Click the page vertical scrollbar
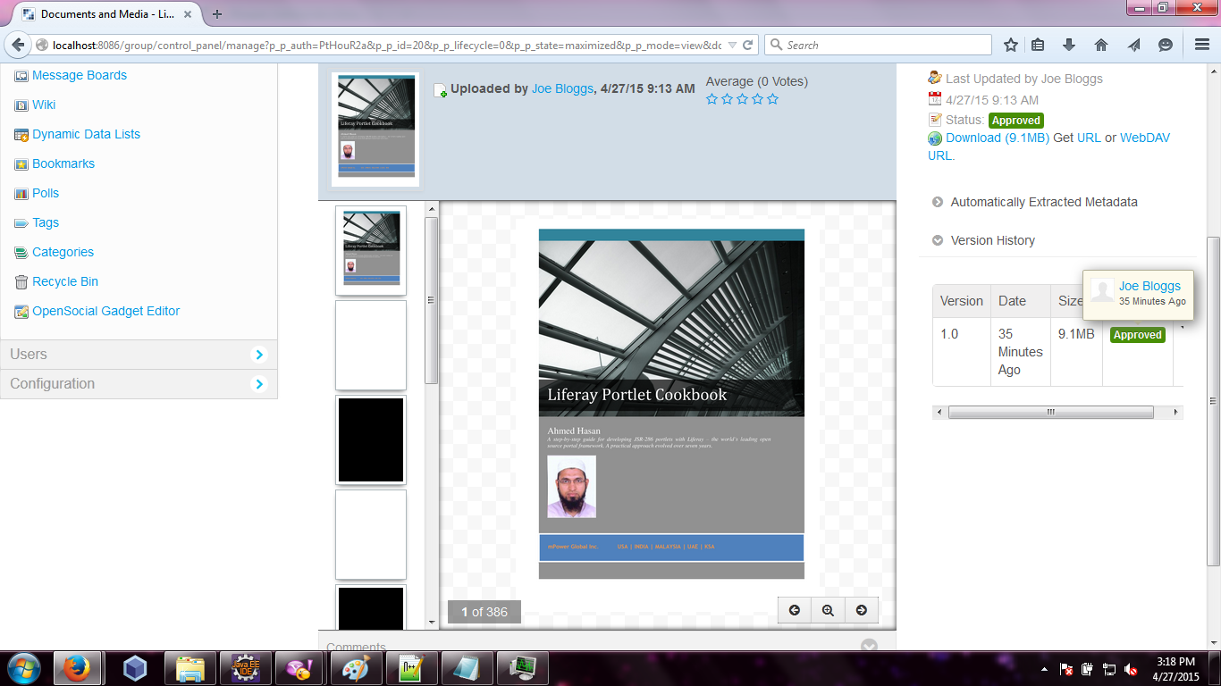The width and height of the screenshot is (1221, 686). click(x=1213, y=400)
